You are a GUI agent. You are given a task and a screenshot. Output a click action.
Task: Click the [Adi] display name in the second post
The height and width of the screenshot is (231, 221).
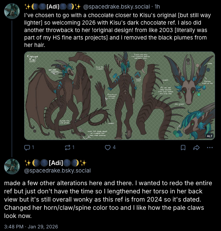[x=55, y=163]
